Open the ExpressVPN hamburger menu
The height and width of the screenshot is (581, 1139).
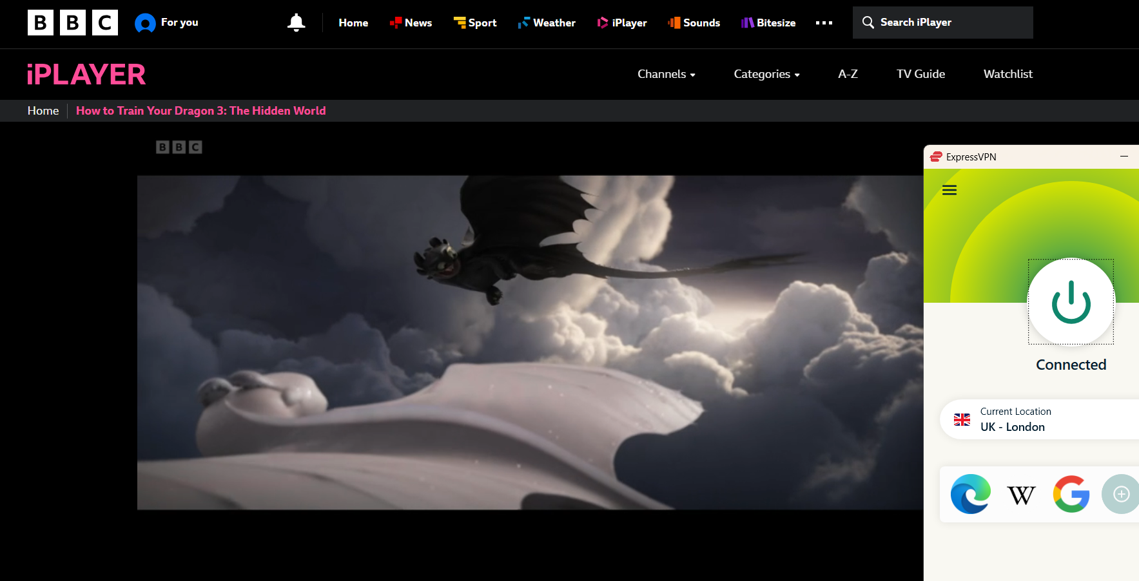949,190
